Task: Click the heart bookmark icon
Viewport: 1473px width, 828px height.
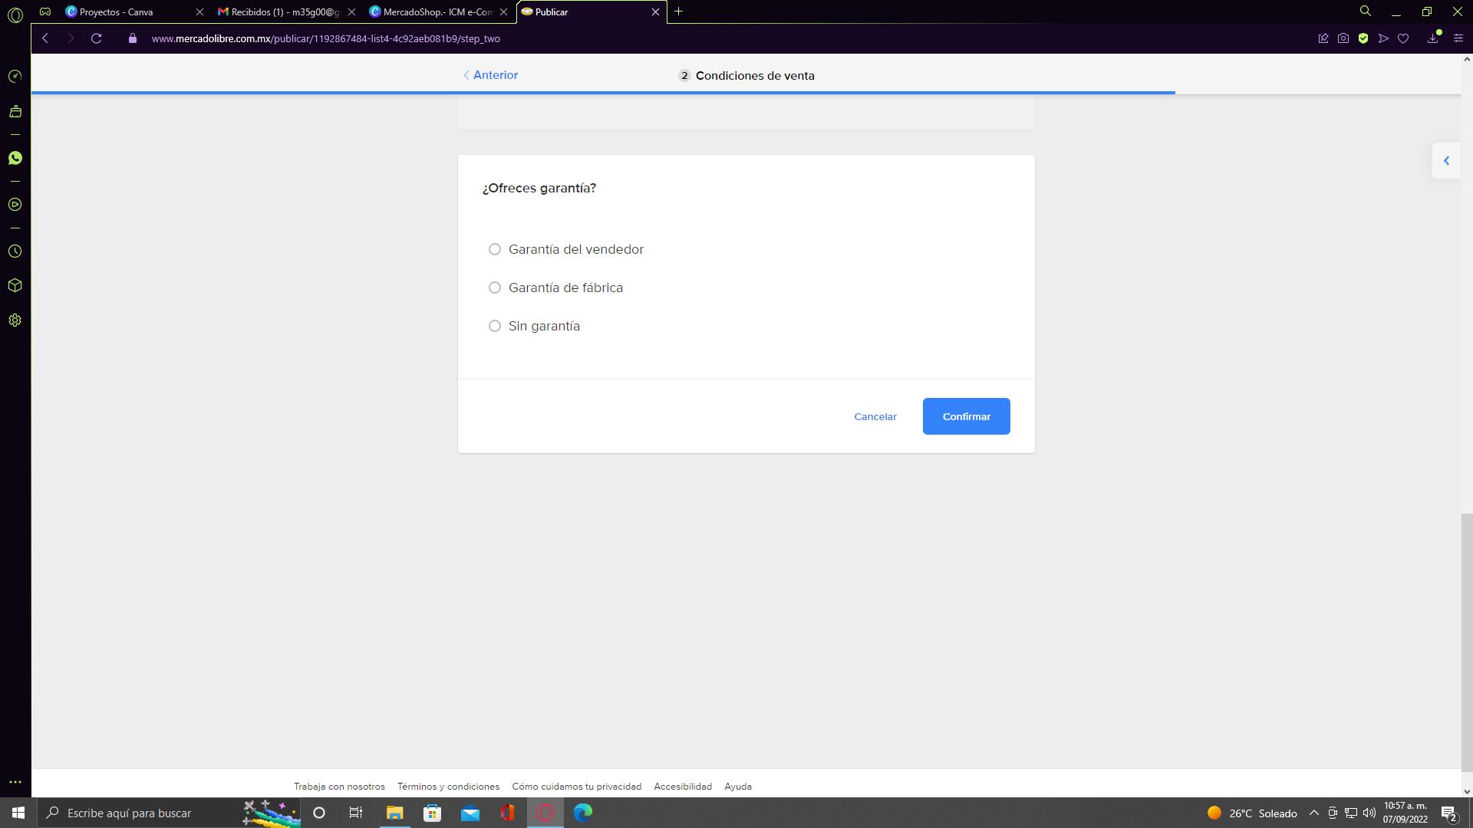Action: click(x=1403, y=38)
